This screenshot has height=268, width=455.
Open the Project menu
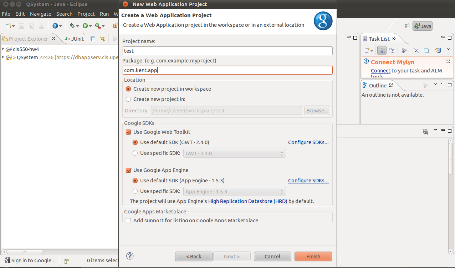86,14
